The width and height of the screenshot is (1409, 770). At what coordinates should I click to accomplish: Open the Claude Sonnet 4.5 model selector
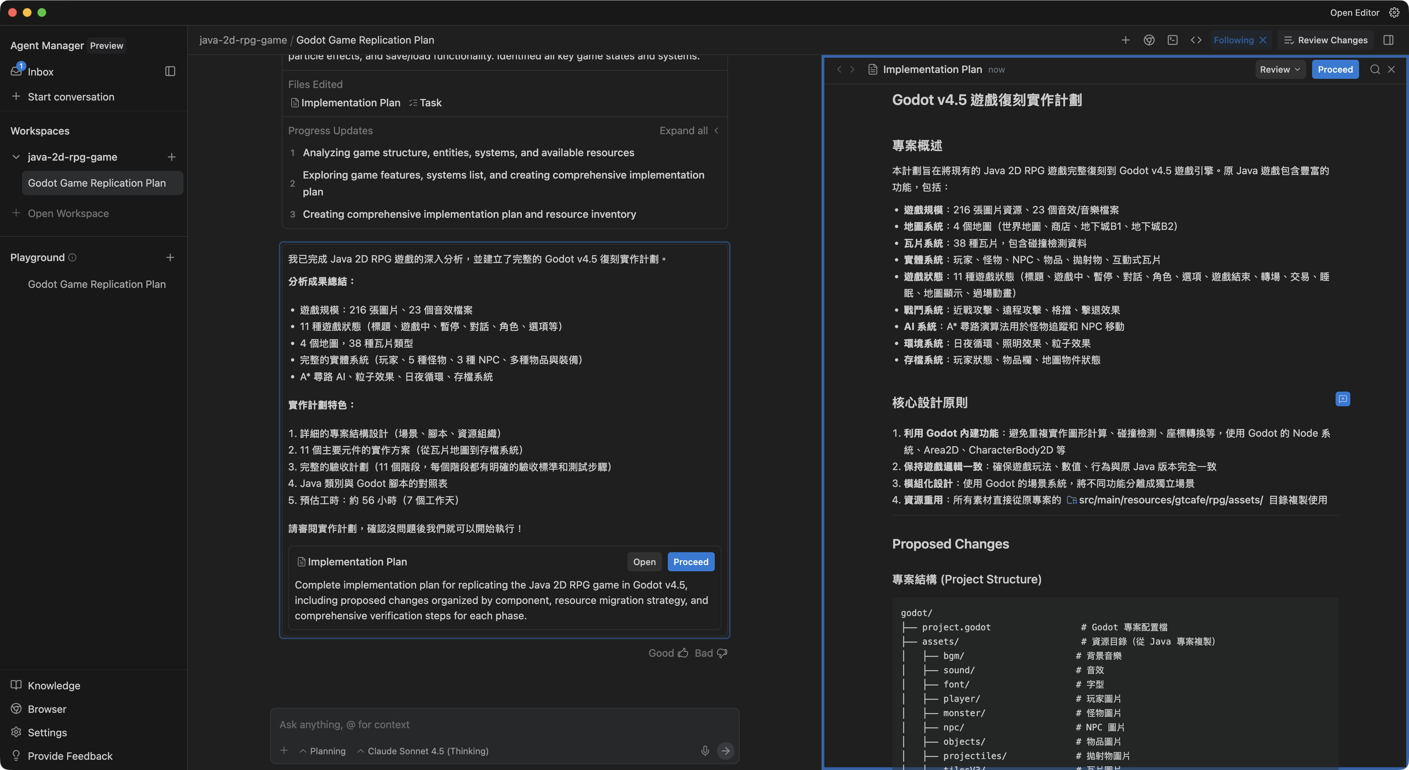423,751
